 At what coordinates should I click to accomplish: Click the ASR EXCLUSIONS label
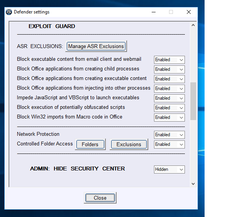[40, 46]
